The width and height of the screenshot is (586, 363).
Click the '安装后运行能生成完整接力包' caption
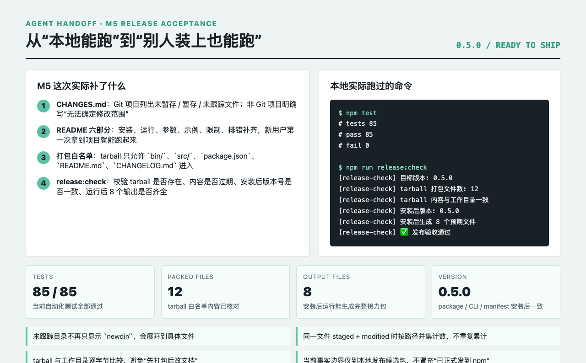[x=345, y=306]
